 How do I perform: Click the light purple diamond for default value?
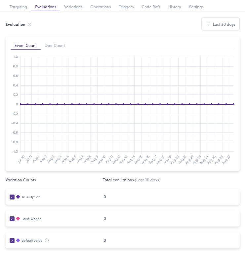click(x=18, y=240)
